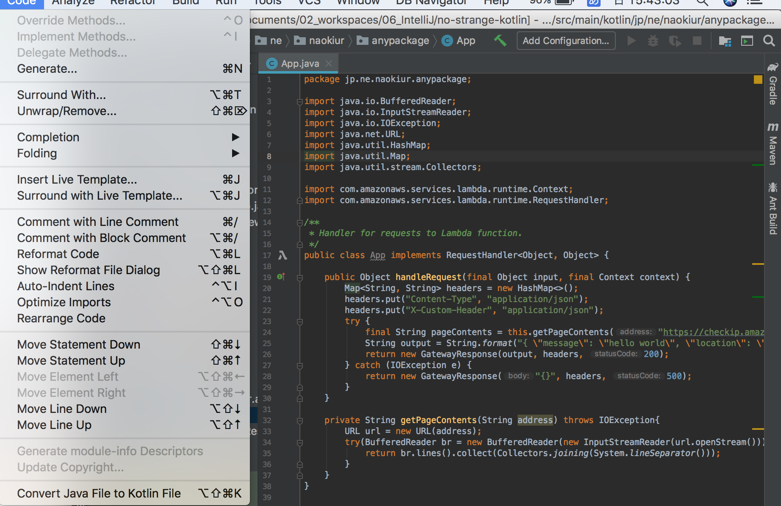Close the App.java tab
The width and height of the screenshot is (781, 506).
[x=329, y=63]
